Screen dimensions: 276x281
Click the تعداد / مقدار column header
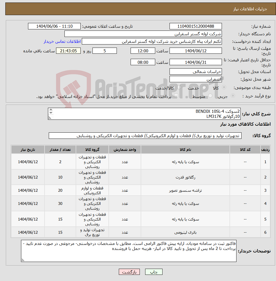[x=60, y=150]
